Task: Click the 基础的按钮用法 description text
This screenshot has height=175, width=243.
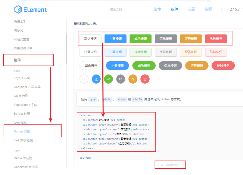Action: pos(86,24)
